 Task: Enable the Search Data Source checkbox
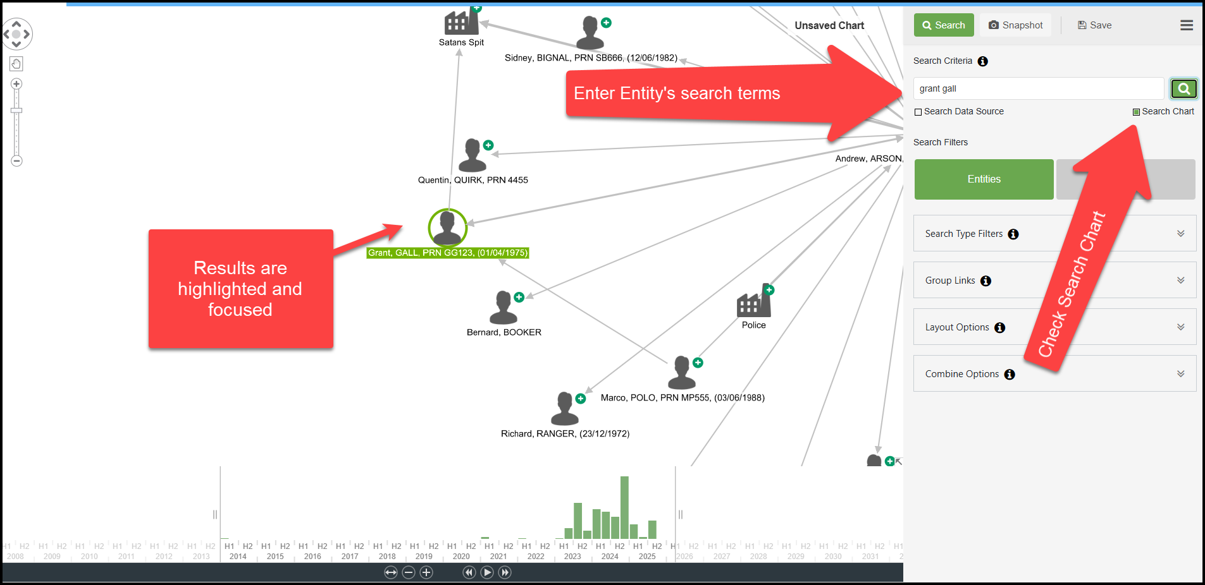click(x=918, y=112)
